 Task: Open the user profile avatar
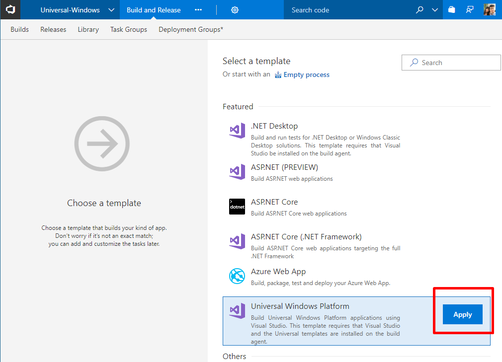pos(490,9)
